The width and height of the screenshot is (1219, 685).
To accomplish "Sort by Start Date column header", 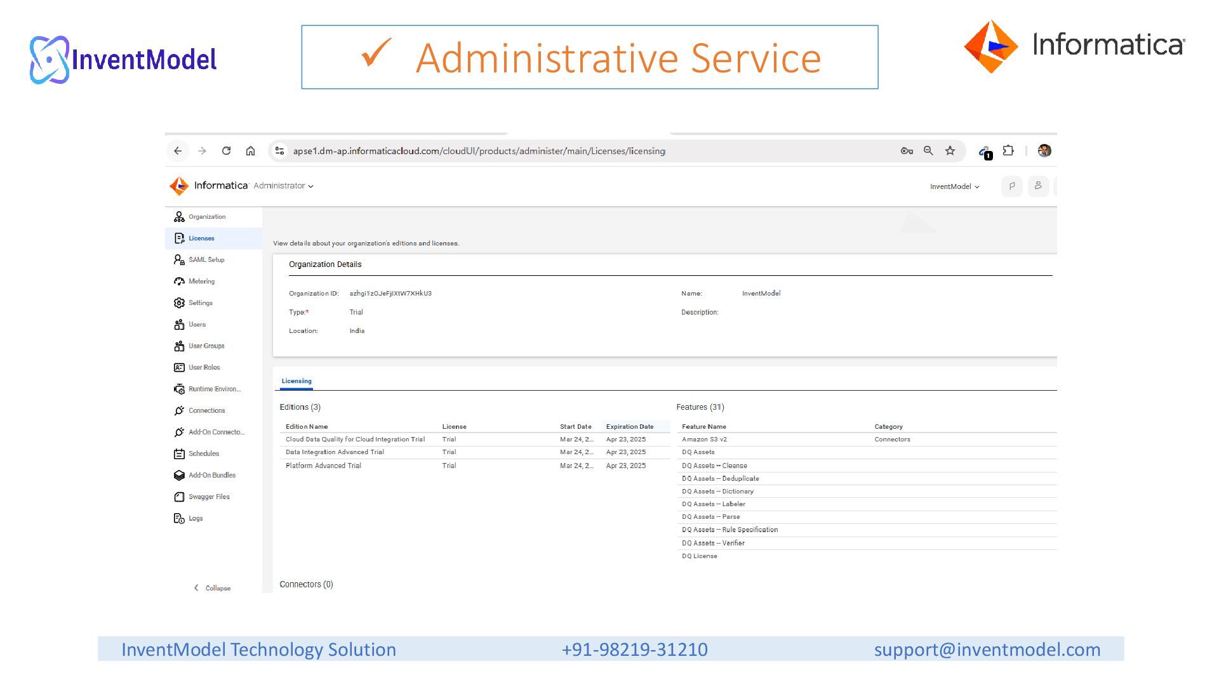I will pyautogui.click(x=576, y=427).
